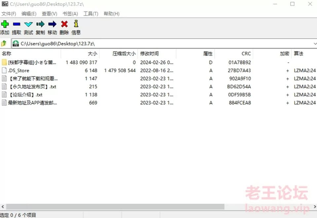The height and width of the screenshot is (218, 317).
Task: Click size value 1 483 090 317
Action: [82, 62]
